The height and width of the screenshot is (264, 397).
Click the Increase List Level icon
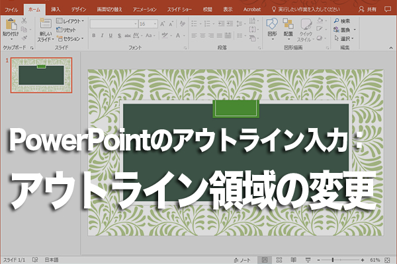[x=230, y=24]
